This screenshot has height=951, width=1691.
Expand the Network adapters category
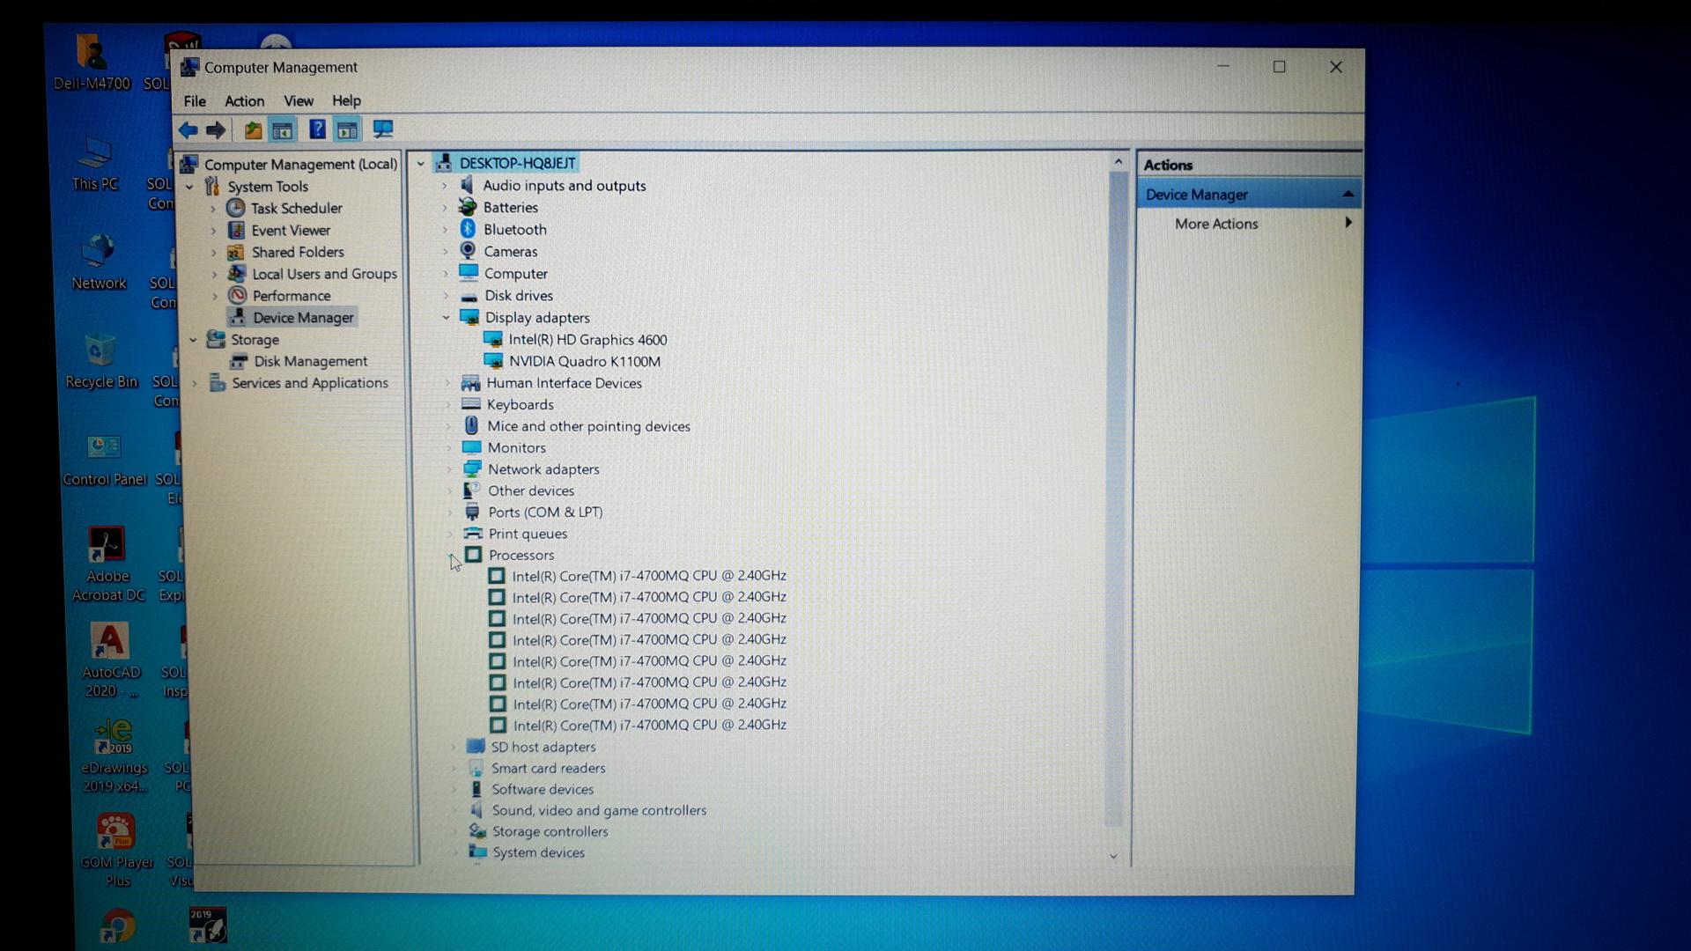click(449, 469)
